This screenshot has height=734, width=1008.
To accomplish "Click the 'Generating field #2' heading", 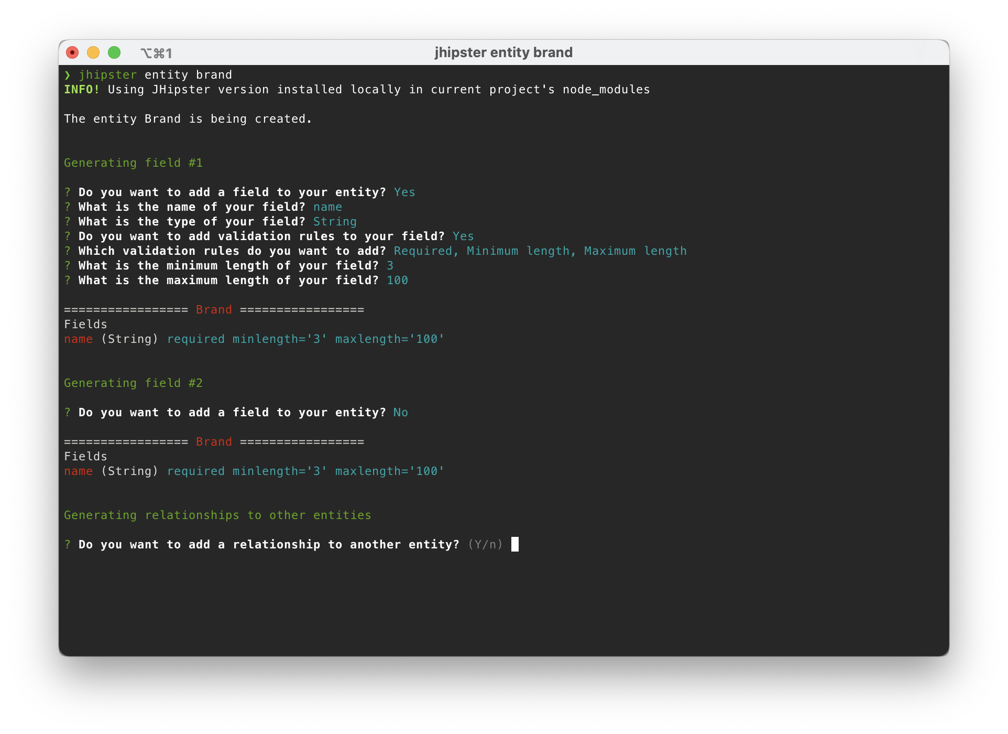I will pos(133,383).
